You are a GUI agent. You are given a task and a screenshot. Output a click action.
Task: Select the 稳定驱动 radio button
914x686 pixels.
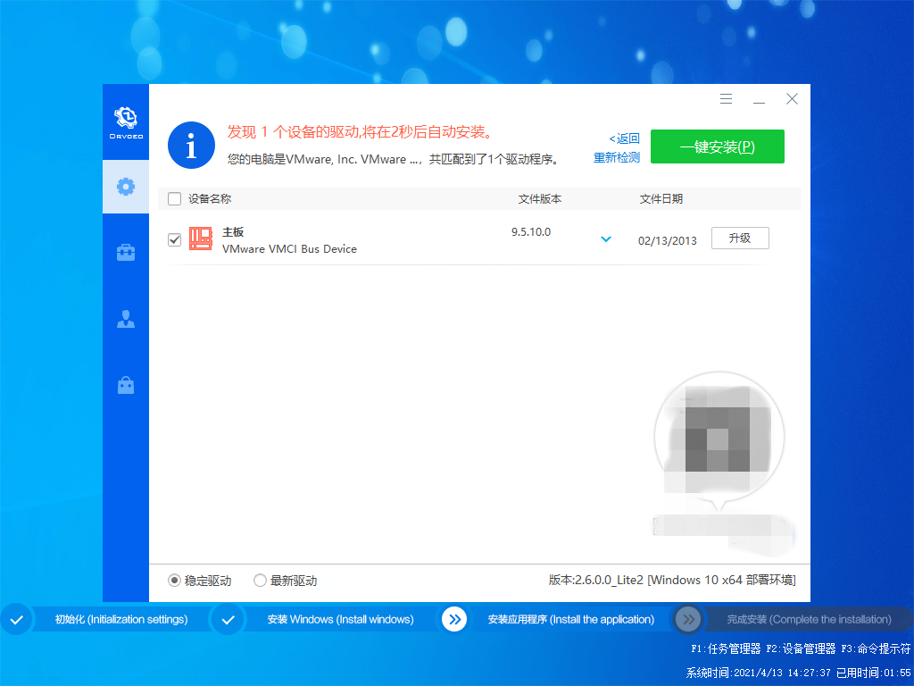pos(173,580)
